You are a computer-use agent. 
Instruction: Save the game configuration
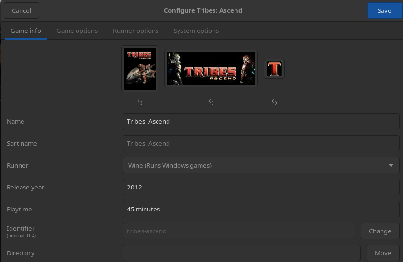[384, 10]
